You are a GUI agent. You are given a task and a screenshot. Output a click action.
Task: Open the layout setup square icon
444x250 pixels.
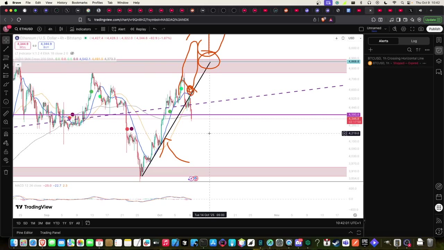click(361, 29)
